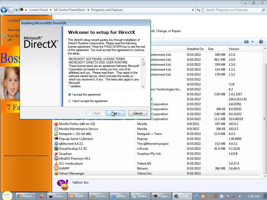The width and height of the screenshot is (267, 200).
Task: Select the qBittorrent 4.4.3.1 icon
Action: point(56,143)
